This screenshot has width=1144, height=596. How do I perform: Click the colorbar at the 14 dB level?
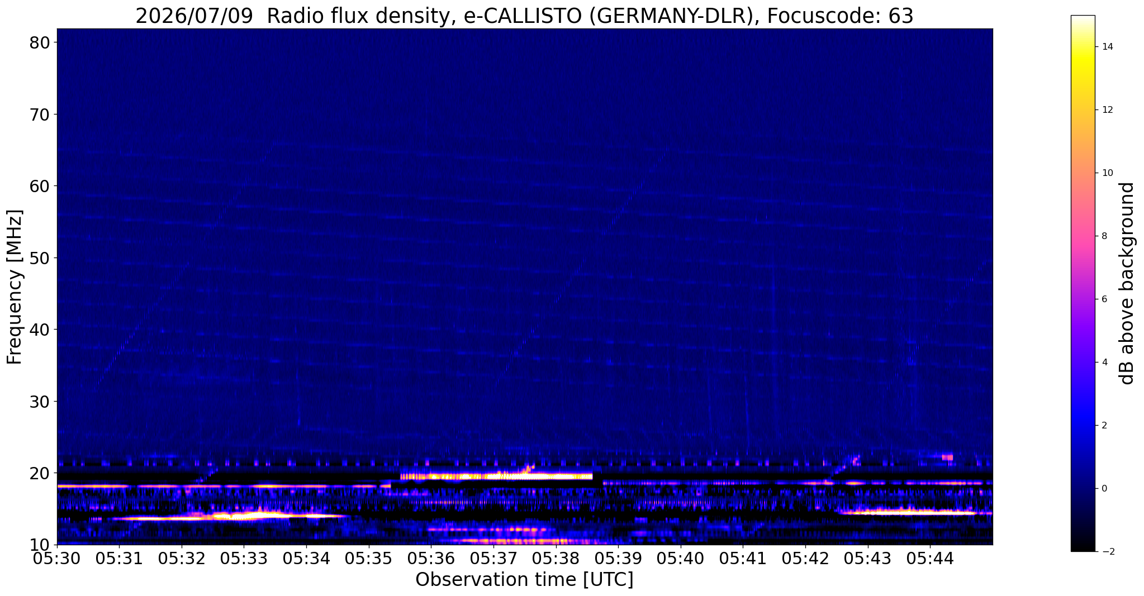point(1083,47)
